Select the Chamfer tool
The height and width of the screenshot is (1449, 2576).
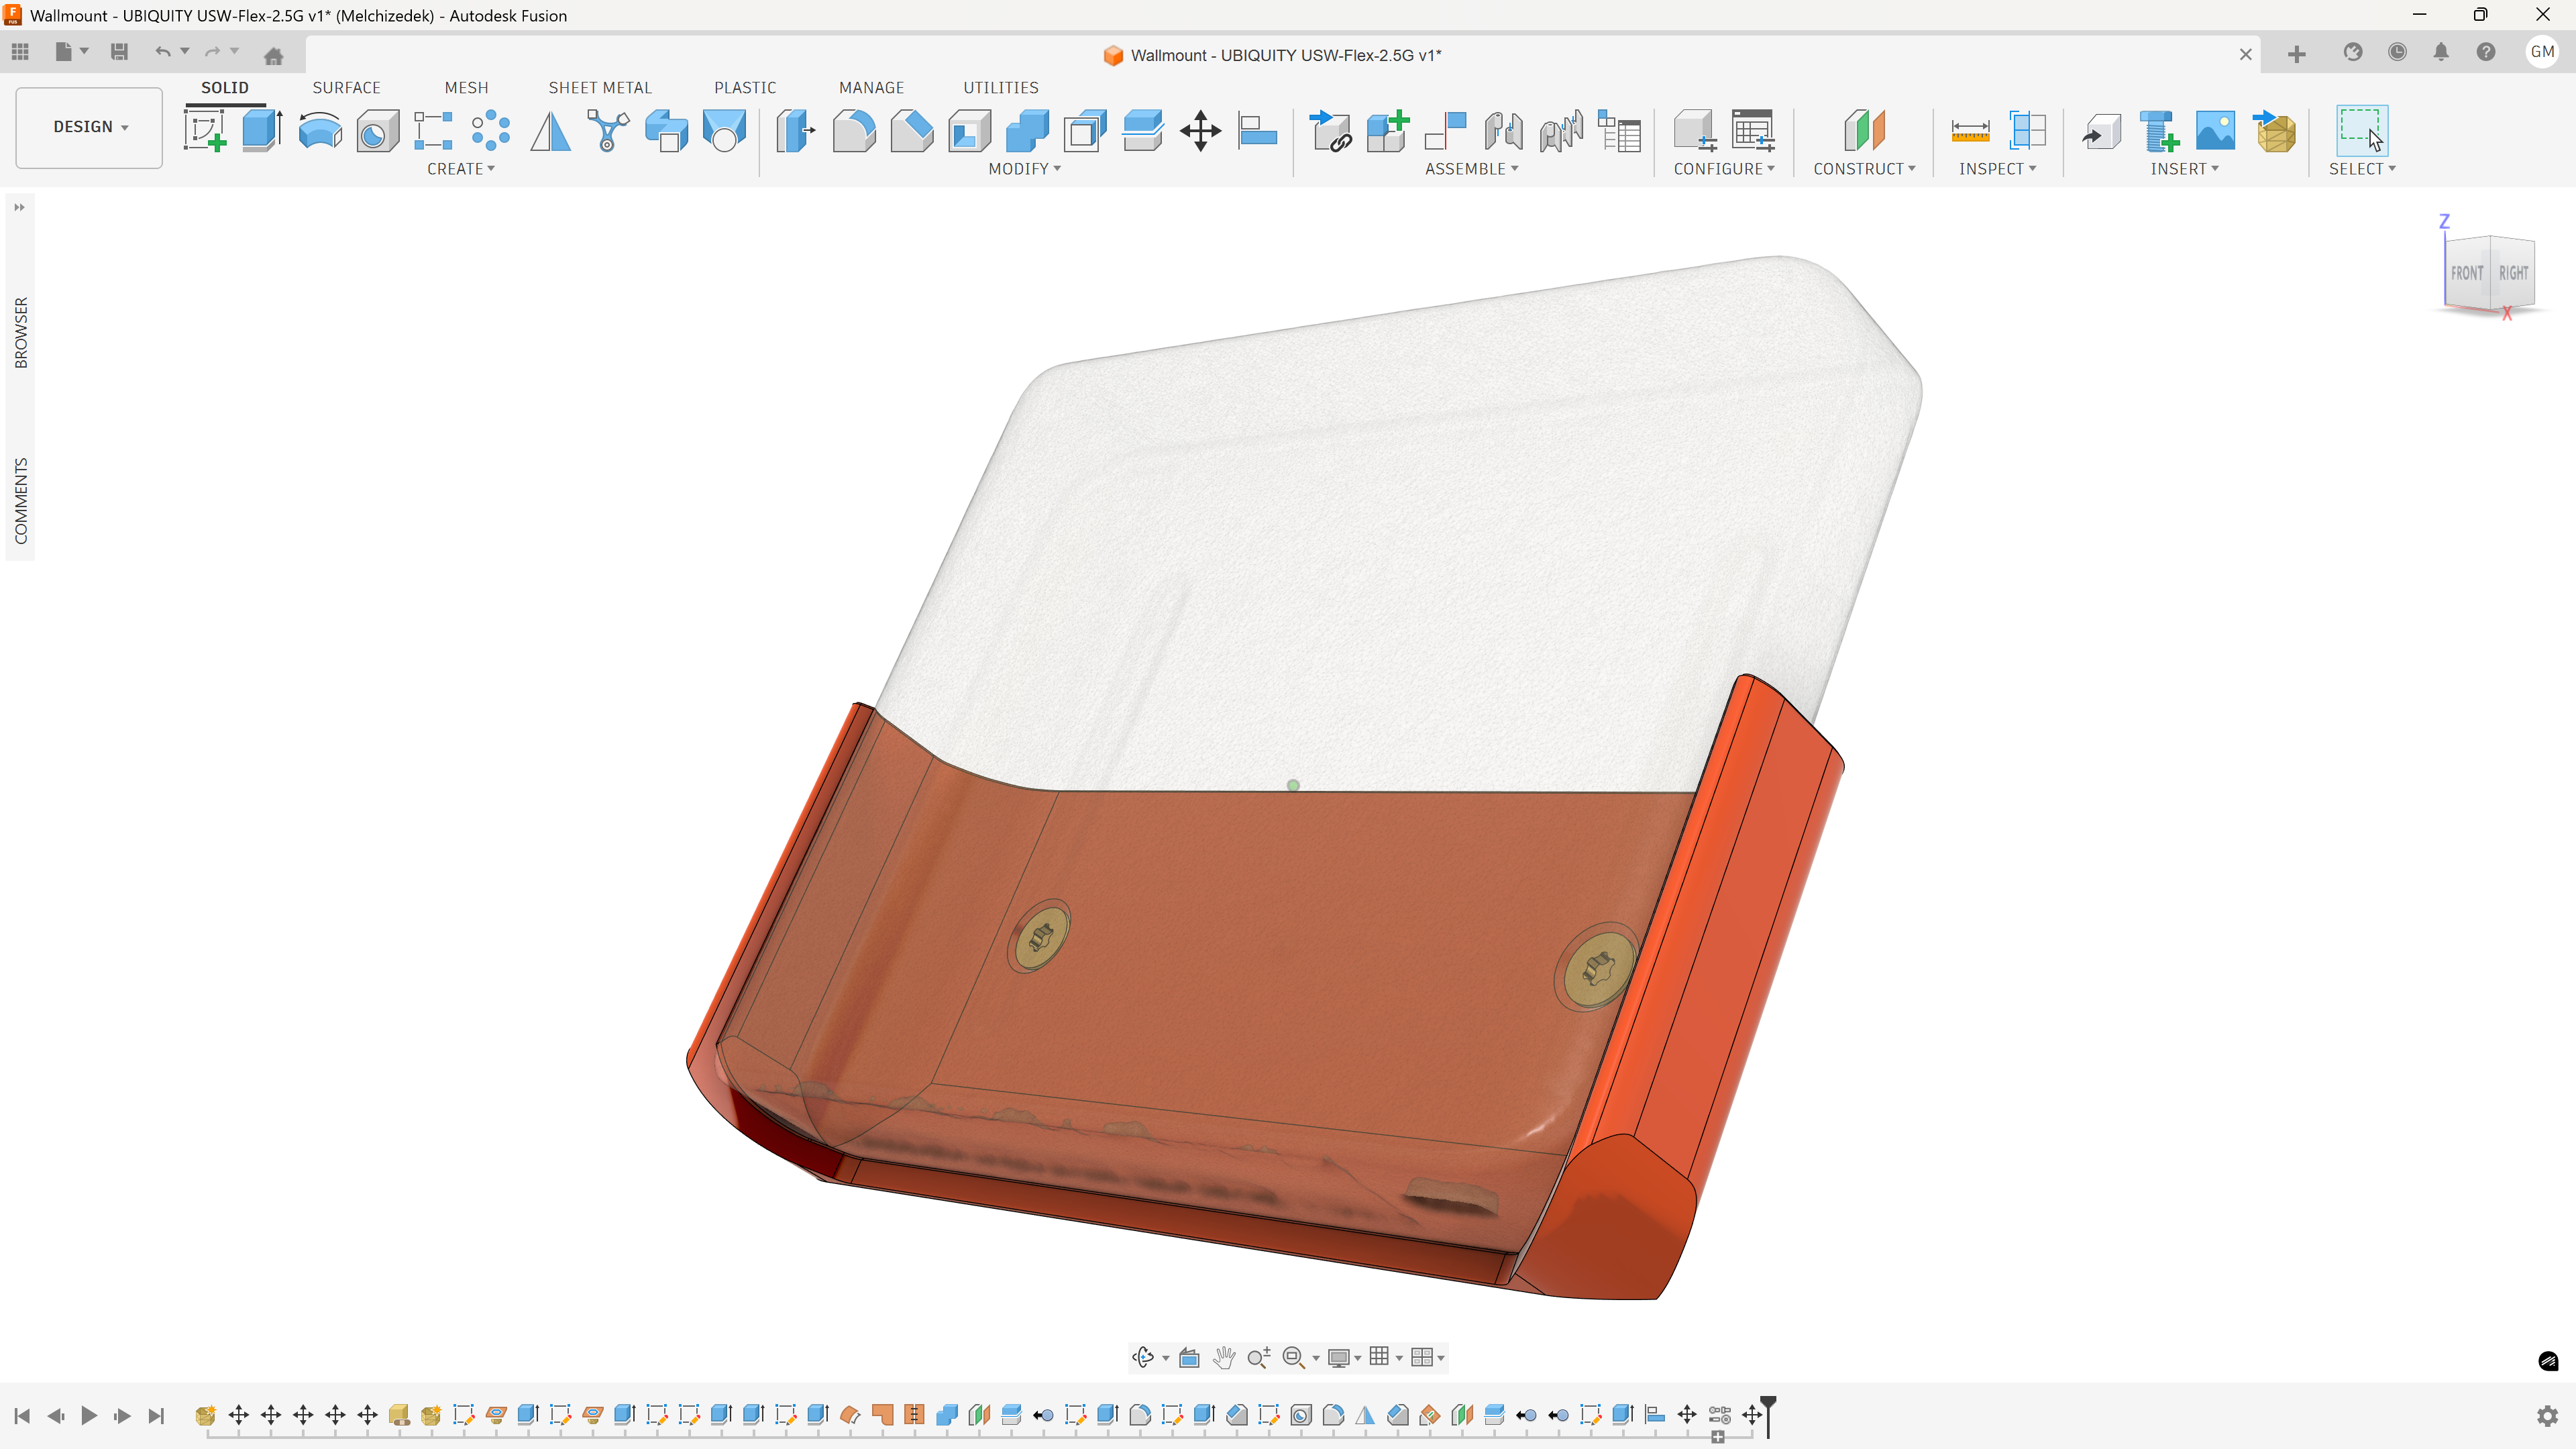click(x=911, y=131)
